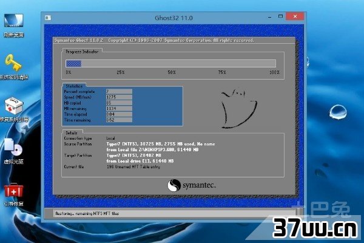The image size is (364, 243).
Task: Open the first-aid box boot repair icon
Action: [14, 110]
